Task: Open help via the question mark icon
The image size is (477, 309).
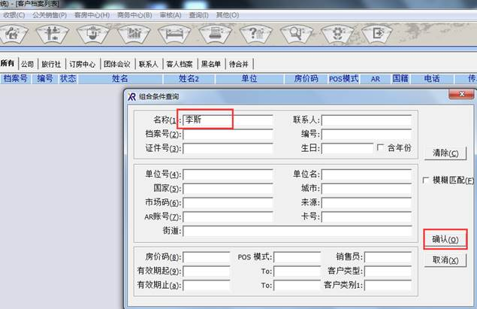Action: 257,34
